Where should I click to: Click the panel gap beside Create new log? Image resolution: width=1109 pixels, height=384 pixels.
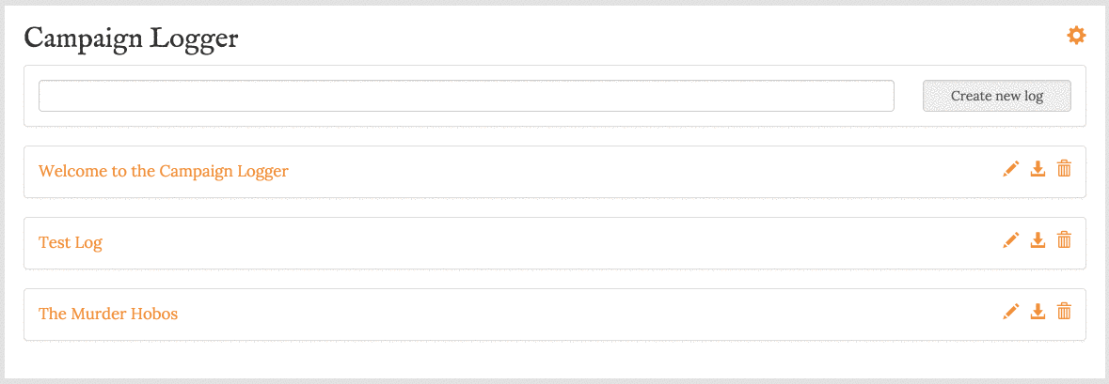point(908,96)
